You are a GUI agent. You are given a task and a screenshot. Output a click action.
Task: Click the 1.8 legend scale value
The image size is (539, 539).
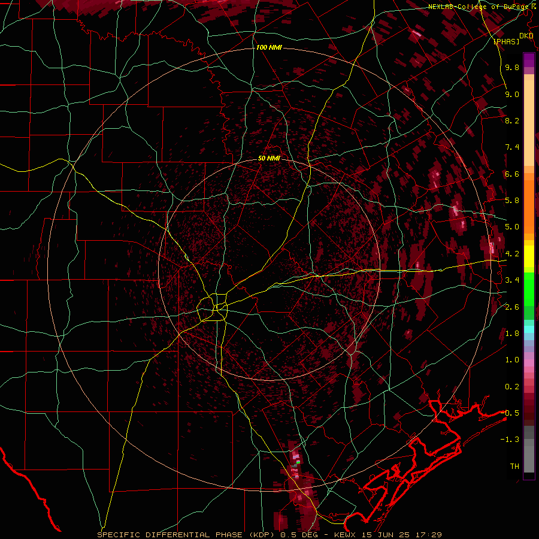(512, 334)
